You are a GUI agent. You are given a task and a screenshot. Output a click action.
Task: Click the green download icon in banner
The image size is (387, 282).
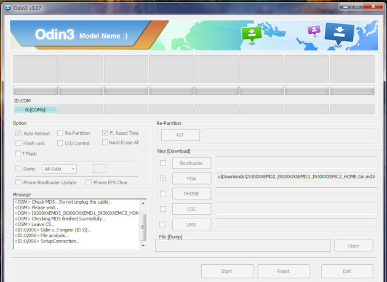point(252,34)
